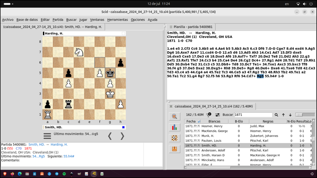Sort by the Resultado column header
Image resolution: width=317 pixels, height=178 pixels.
[x=302, y=121]
